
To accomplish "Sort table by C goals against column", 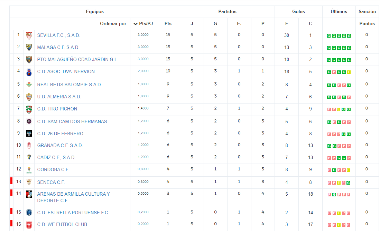I will pyautogui.click(x=311, y=24).
